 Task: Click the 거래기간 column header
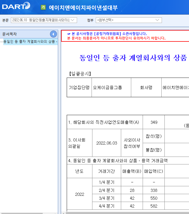pyautogui.click(x=107, y=171)
